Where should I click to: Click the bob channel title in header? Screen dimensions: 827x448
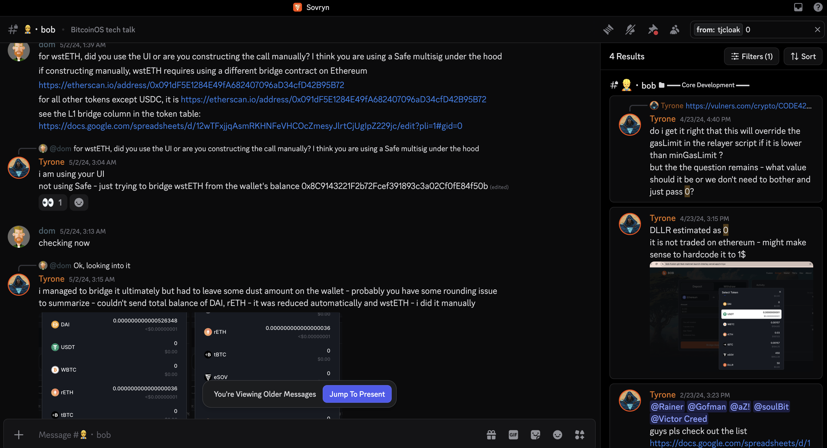point(48,30)
